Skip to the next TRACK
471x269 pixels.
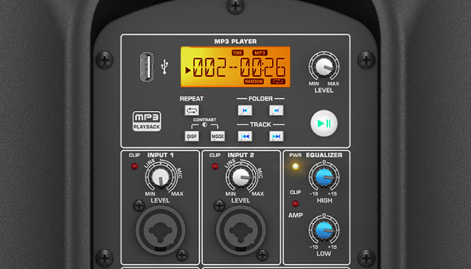276,136
